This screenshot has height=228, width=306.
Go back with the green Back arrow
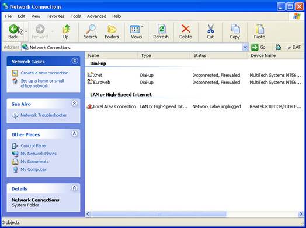coord(13,31)
